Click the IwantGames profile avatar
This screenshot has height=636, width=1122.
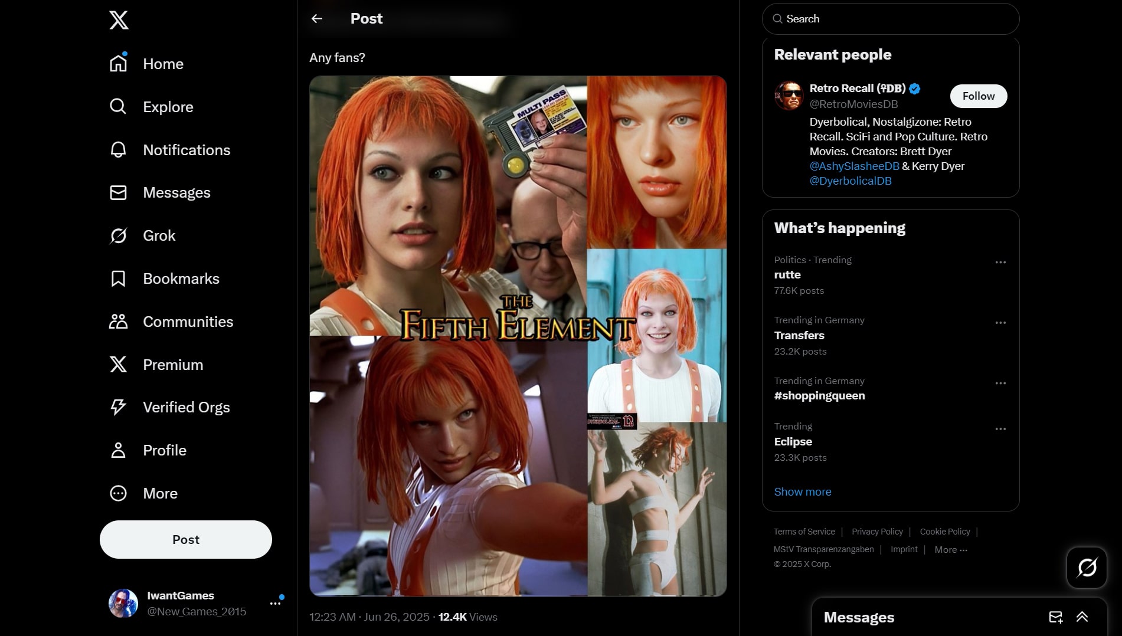point(123,603)
